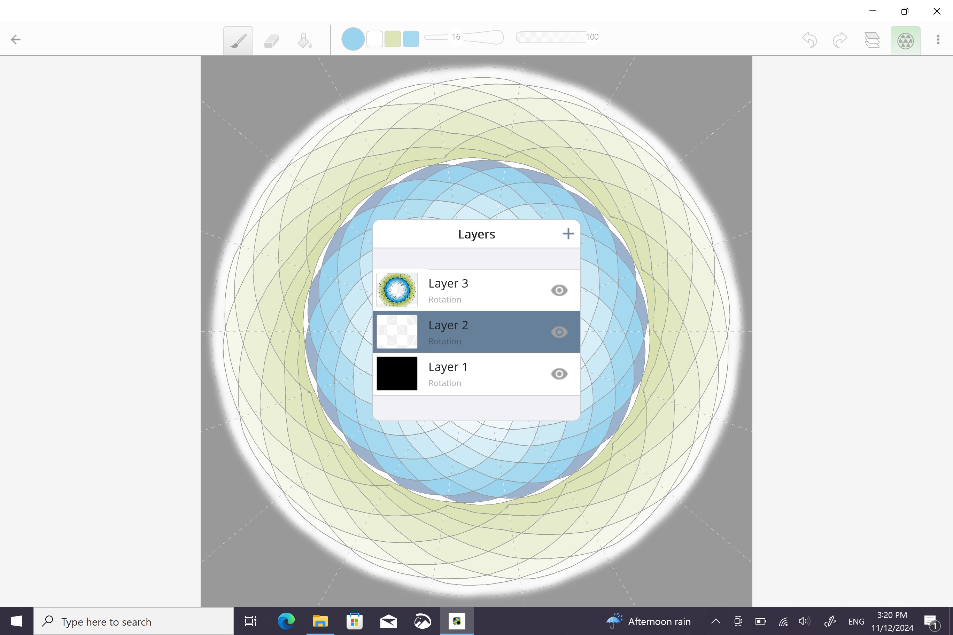This screenshot has height=635, width=953.
Task: Click the Layer 1 name
Action: click(448, 367)
